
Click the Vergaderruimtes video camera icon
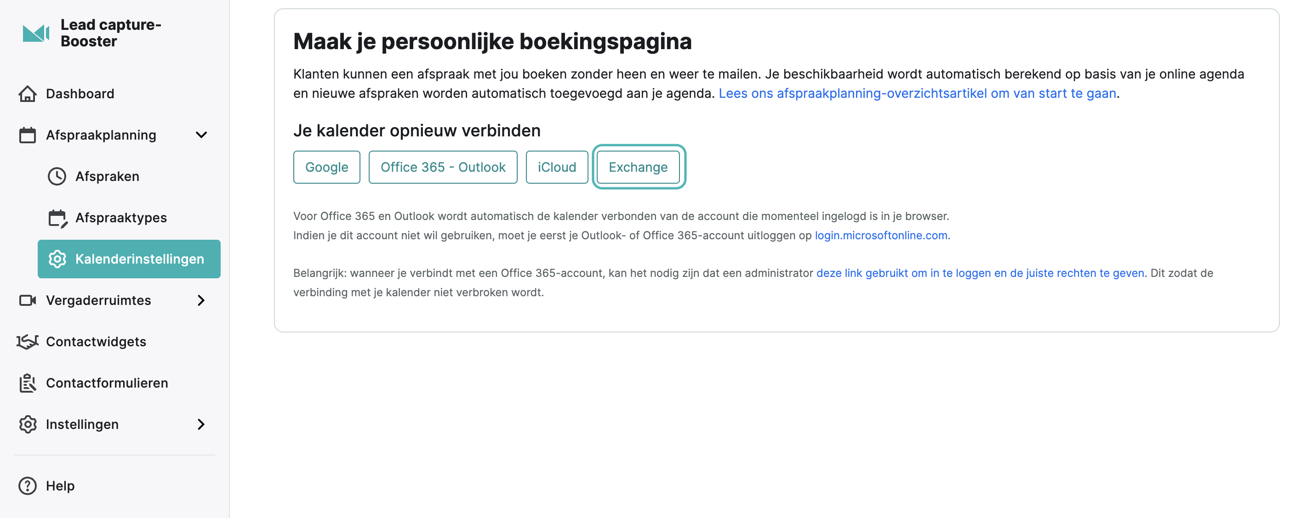(x=28, y=300)
